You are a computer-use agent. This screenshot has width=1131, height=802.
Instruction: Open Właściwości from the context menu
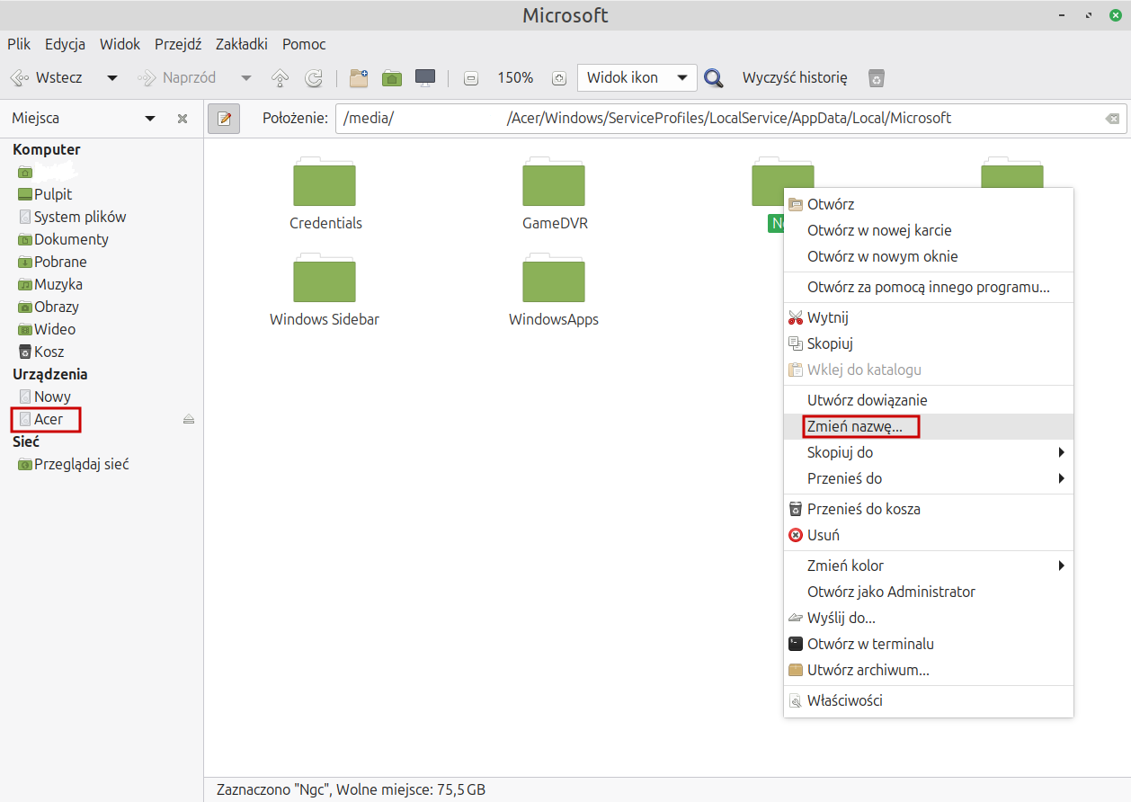pyautogui.click(x=929, y=700)
